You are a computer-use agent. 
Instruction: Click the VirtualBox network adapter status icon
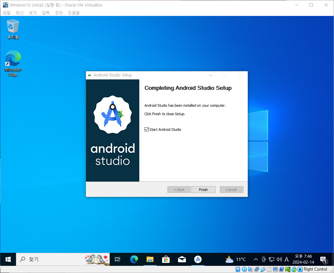[x=257, y=269]
